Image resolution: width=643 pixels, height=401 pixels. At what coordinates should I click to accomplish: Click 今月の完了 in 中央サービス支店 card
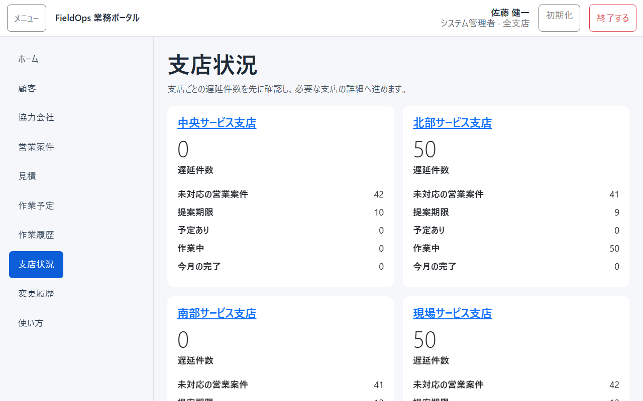coord(199,267)
